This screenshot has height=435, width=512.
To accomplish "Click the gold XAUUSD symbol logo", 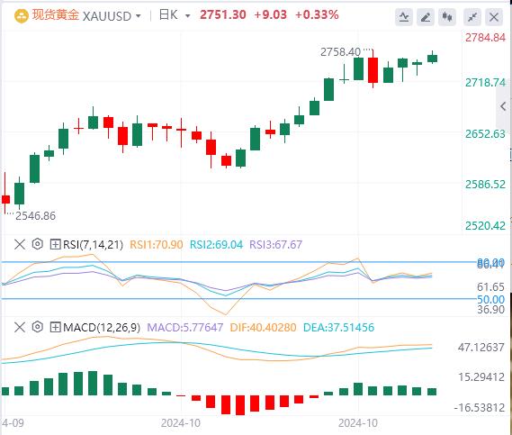I will point(22,15).
